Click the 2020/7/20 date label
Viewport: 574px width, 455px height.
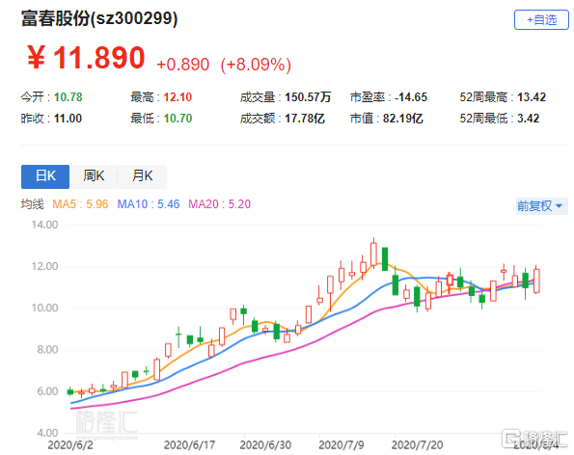[x=417, y=445]
